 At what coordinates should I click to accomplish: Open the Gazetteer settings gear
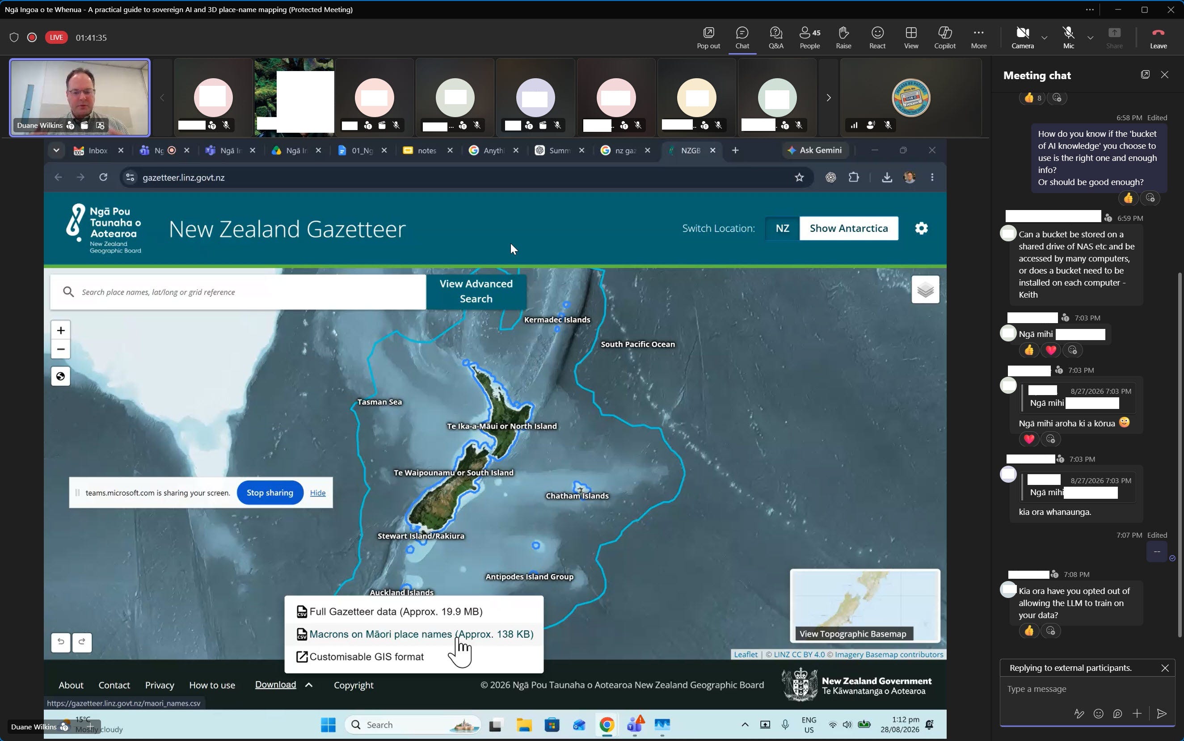coord(921,228)
